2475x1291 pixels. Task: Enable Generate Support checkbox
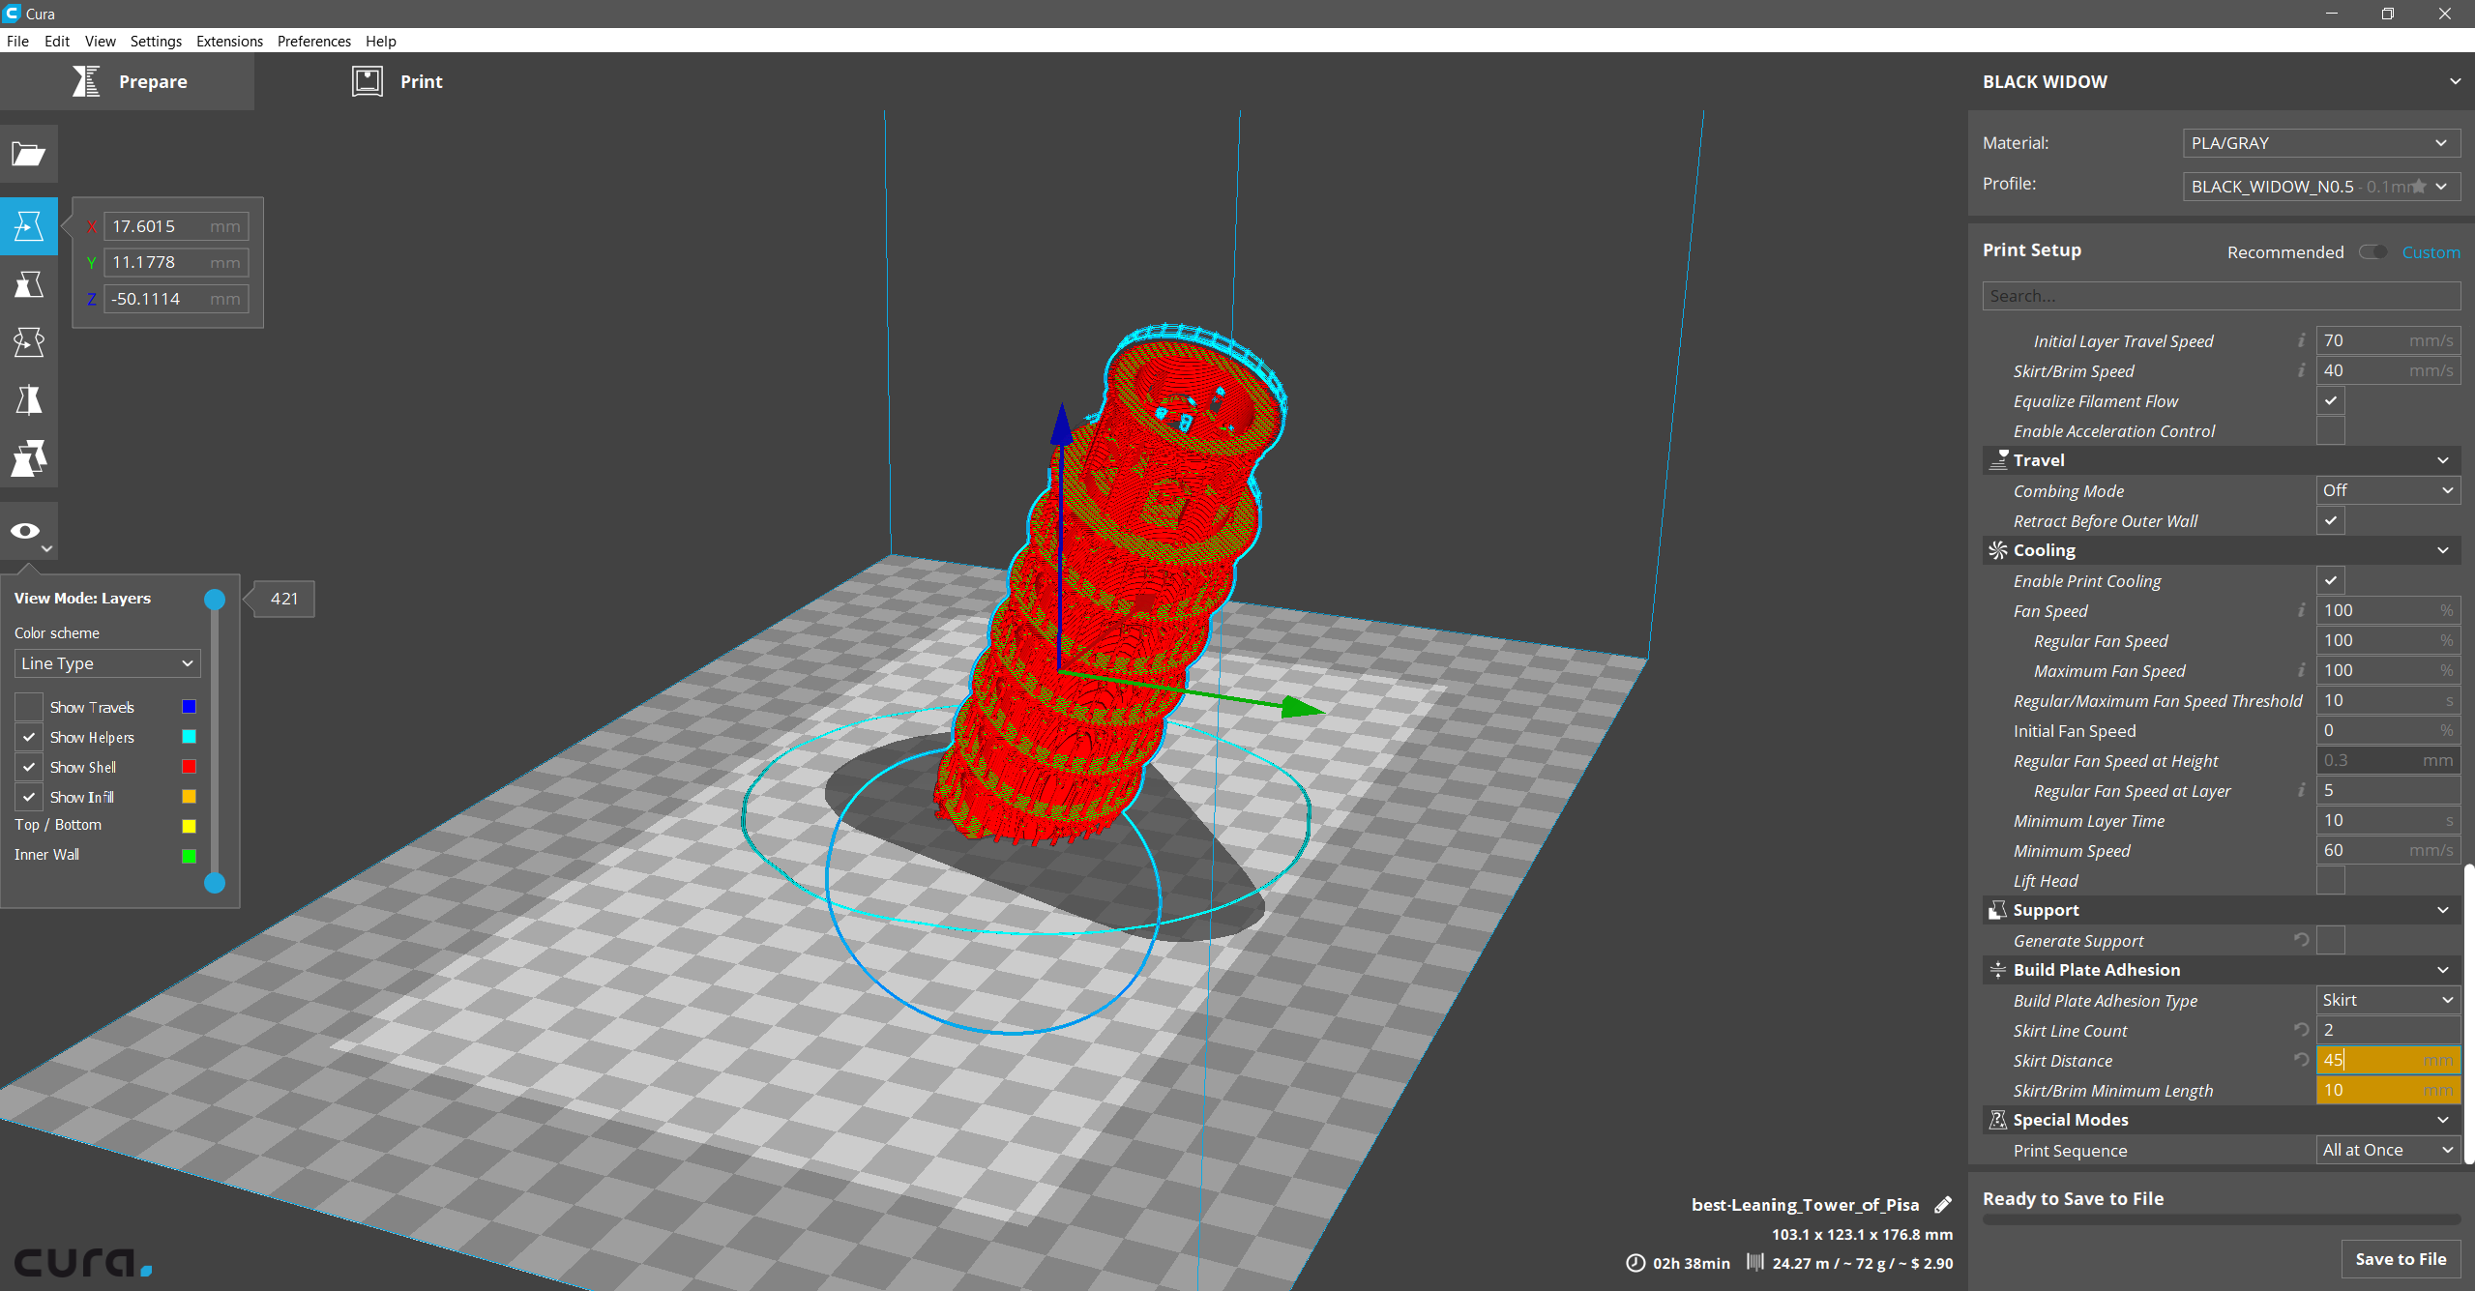(2331, 940)
